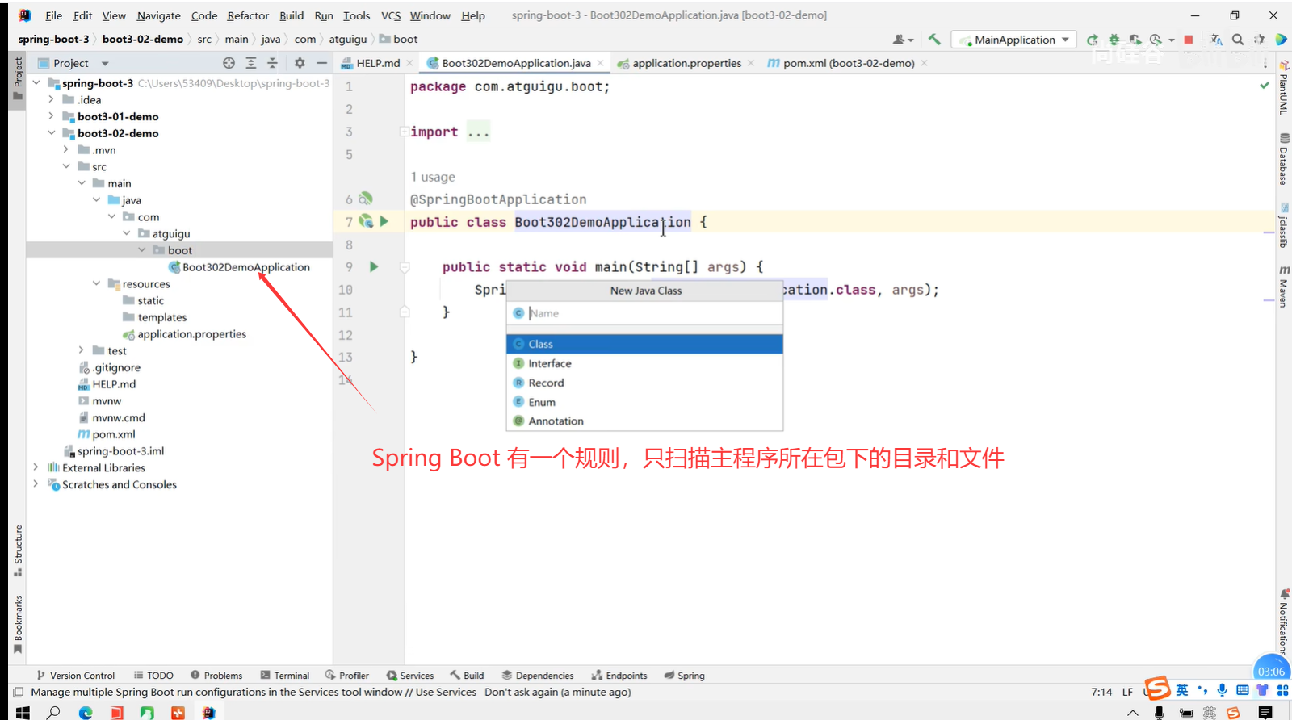Open Microsoft Edge from taskbar
The image size is (1292, 720).
click(x=86, y=712)
